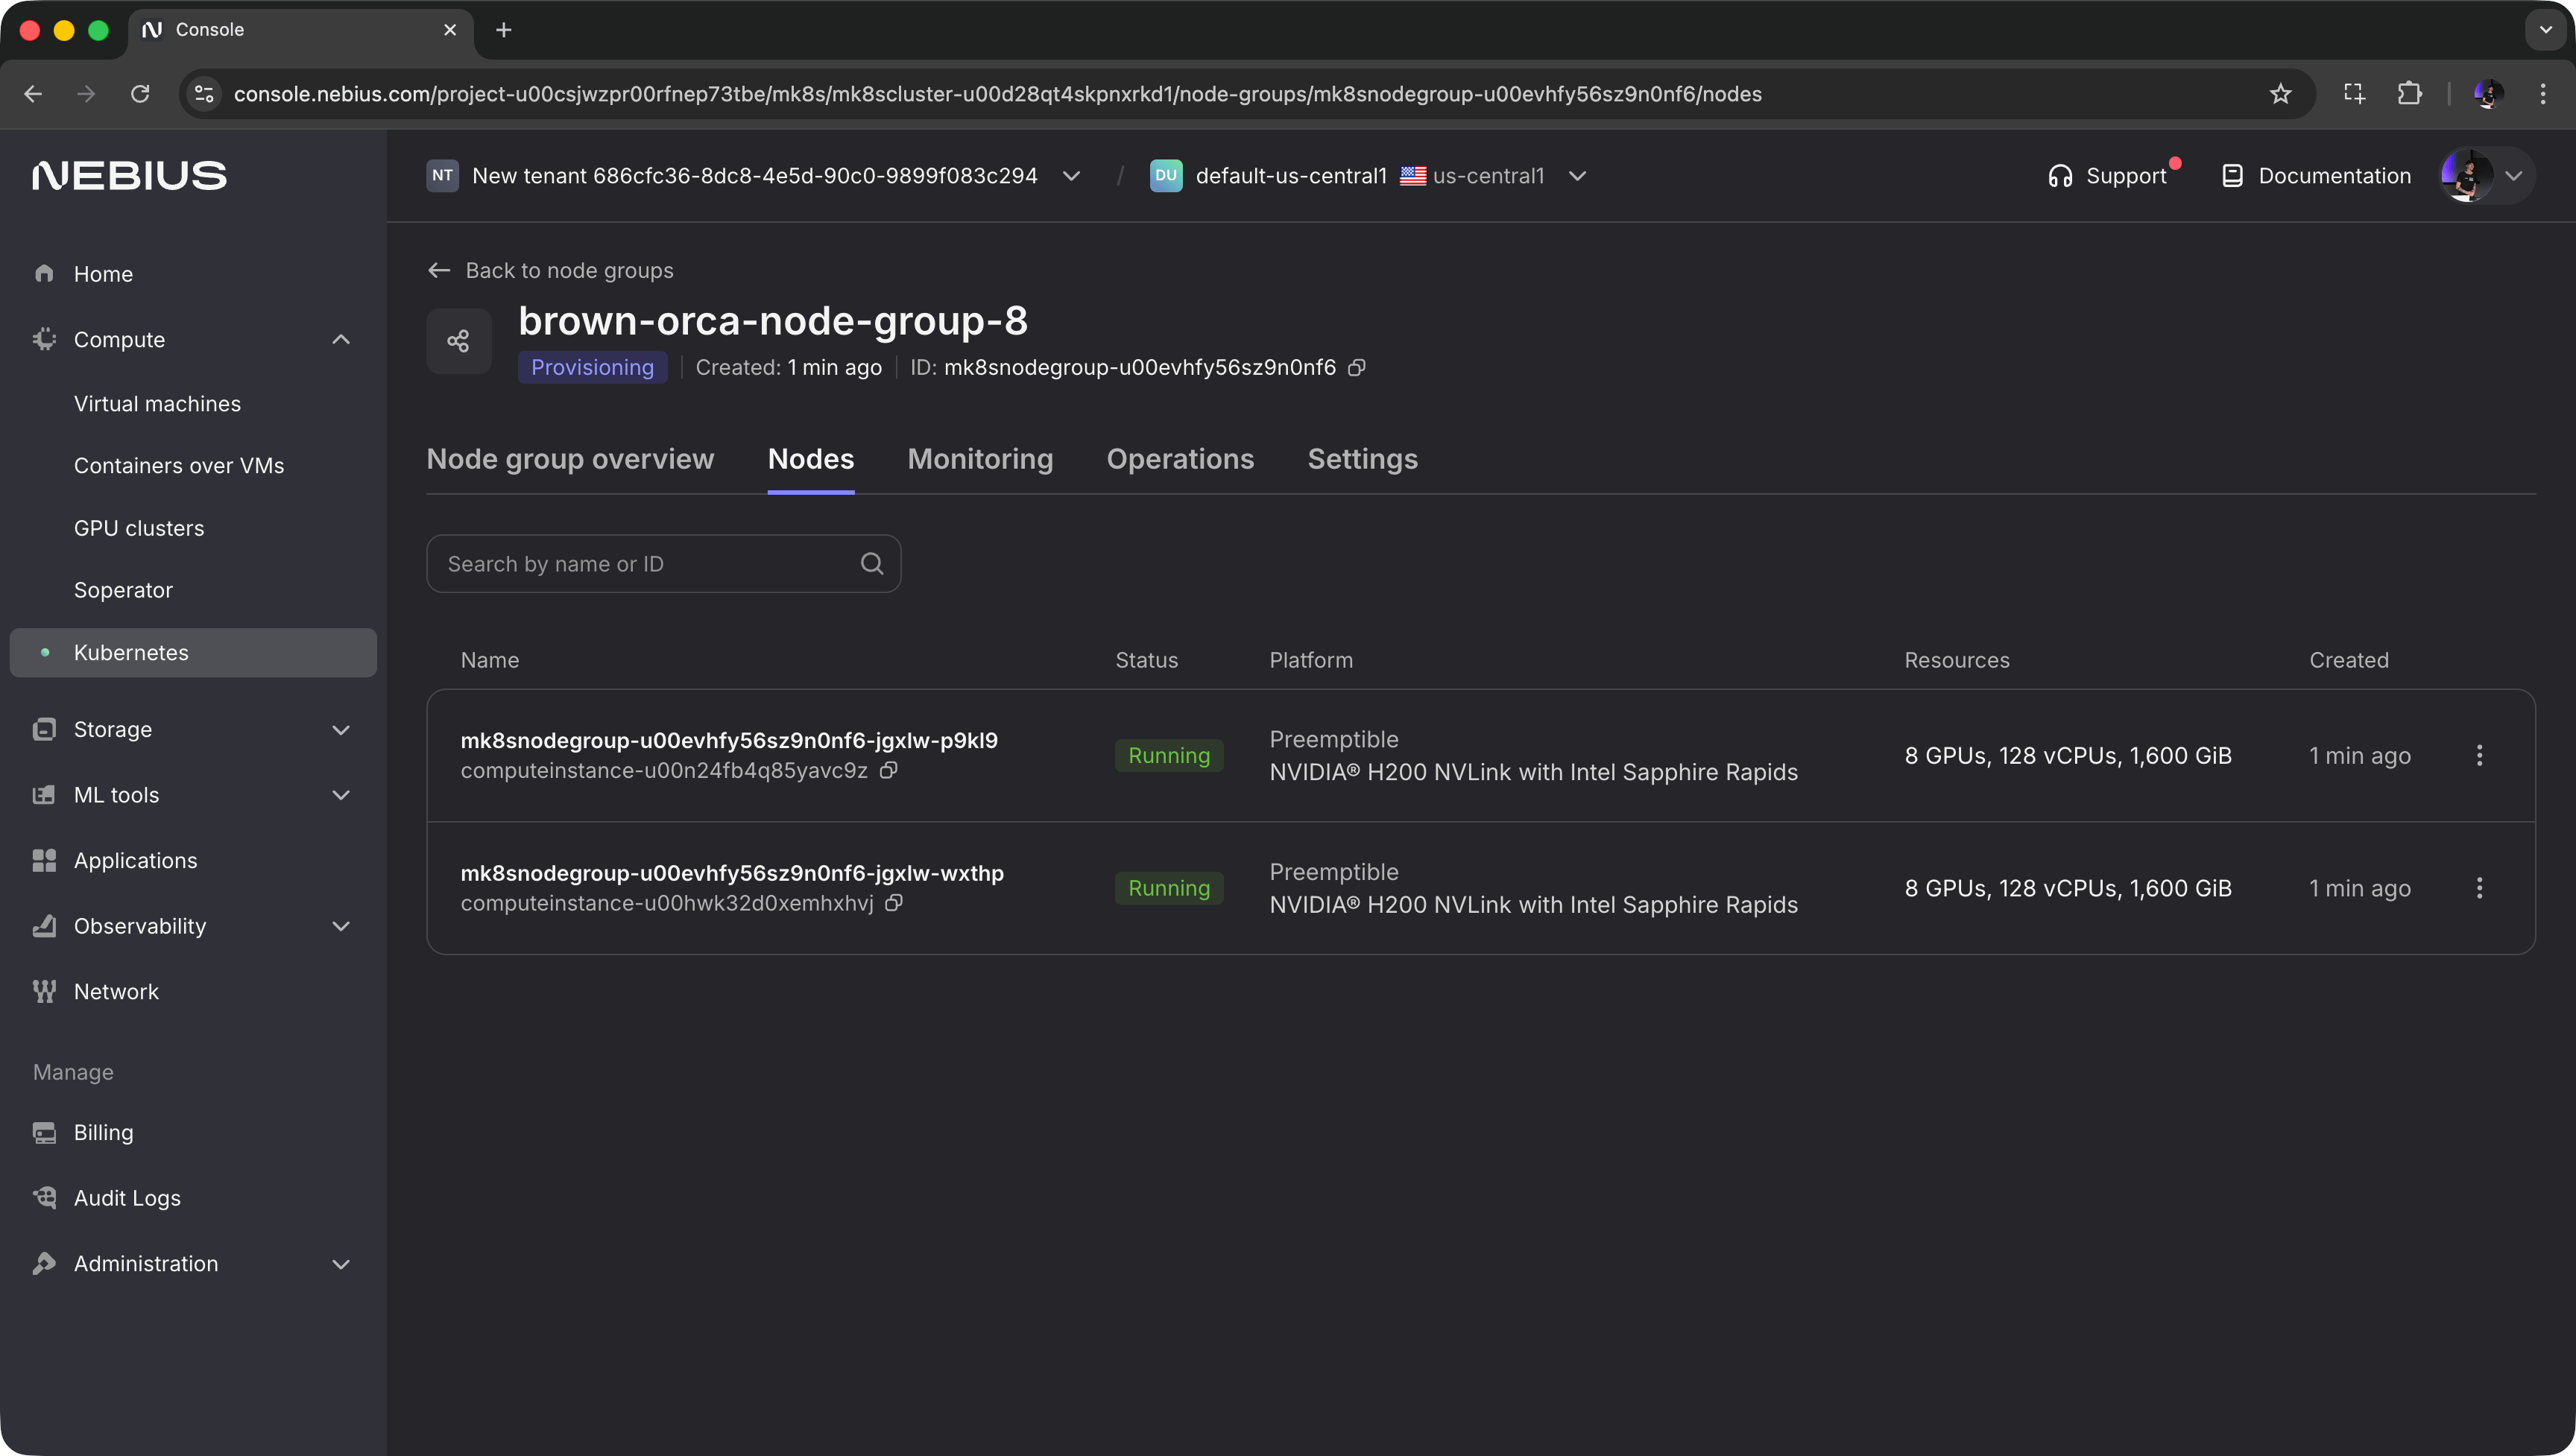Switch to the Settings tab

[1362, 459]
